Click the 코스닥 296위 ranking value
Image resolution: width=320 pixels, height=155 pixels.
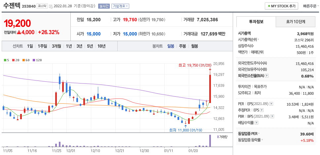(x=304, y=40)
